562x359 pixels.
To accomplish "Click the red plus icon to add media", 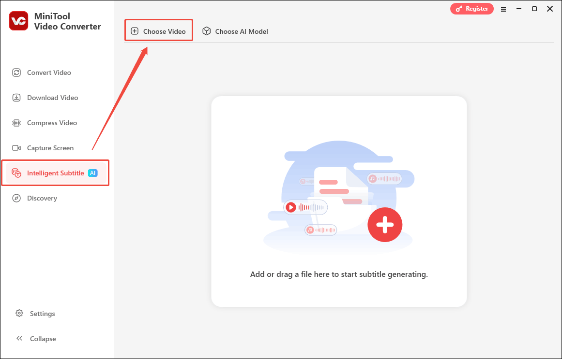I will (385, 225).
